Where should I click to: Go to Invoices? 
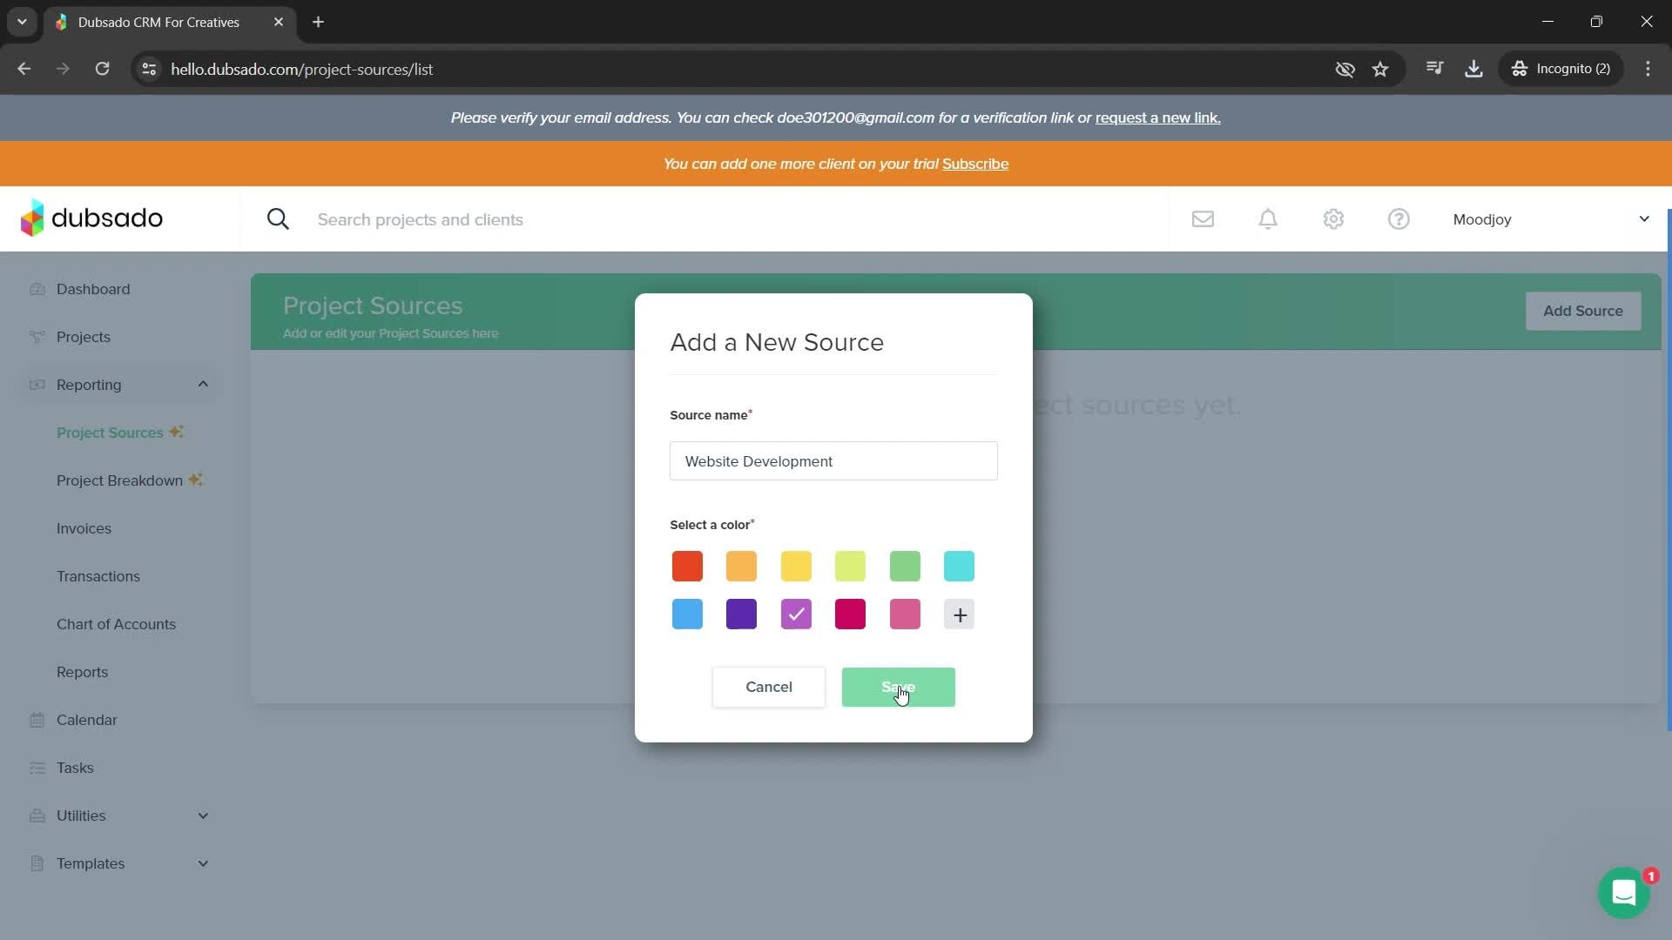84,528
